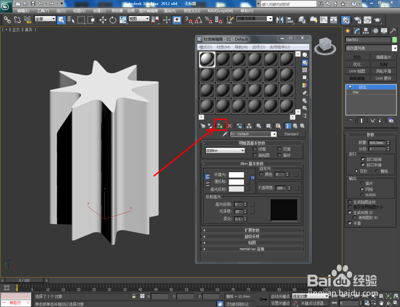Pick material from object with eyedropper icon
Viewport: 400px width, 307px height.
tap(225, 134)
